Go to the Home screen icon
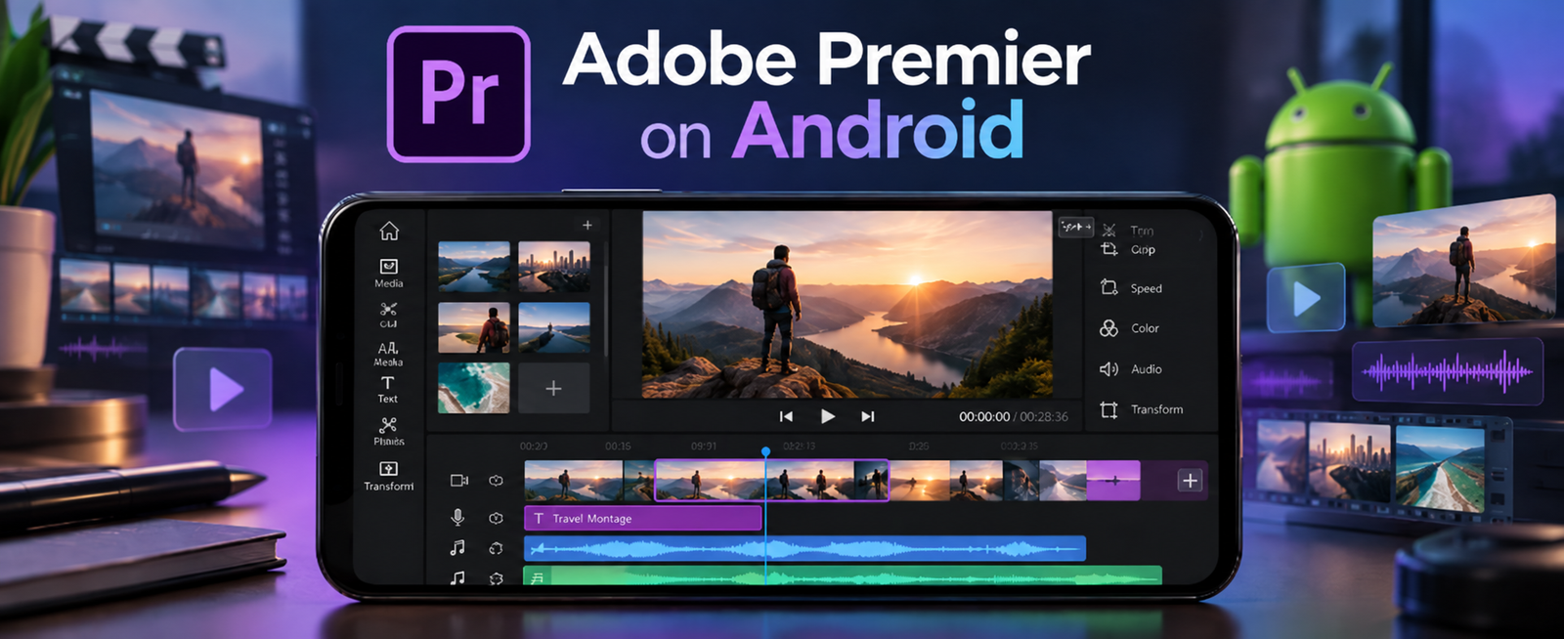1564x639 pixels. point(389,231)
